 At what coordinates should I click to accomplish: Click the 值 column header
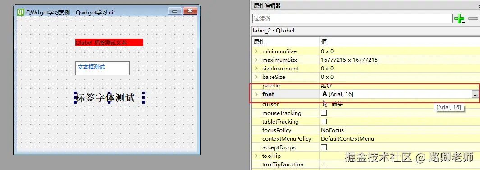coord(324,41)
